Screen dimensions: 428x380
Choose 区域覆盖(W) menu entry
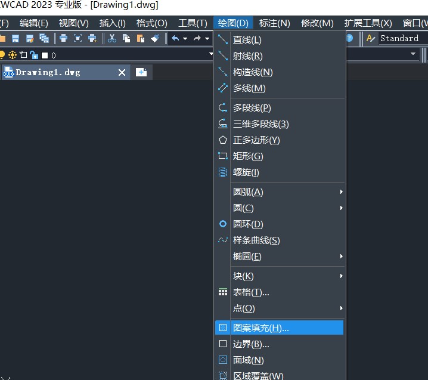pos(279,375)
